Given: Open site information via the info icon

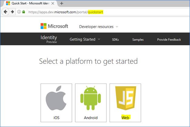Looking at the screenshot, I should 19,12.
